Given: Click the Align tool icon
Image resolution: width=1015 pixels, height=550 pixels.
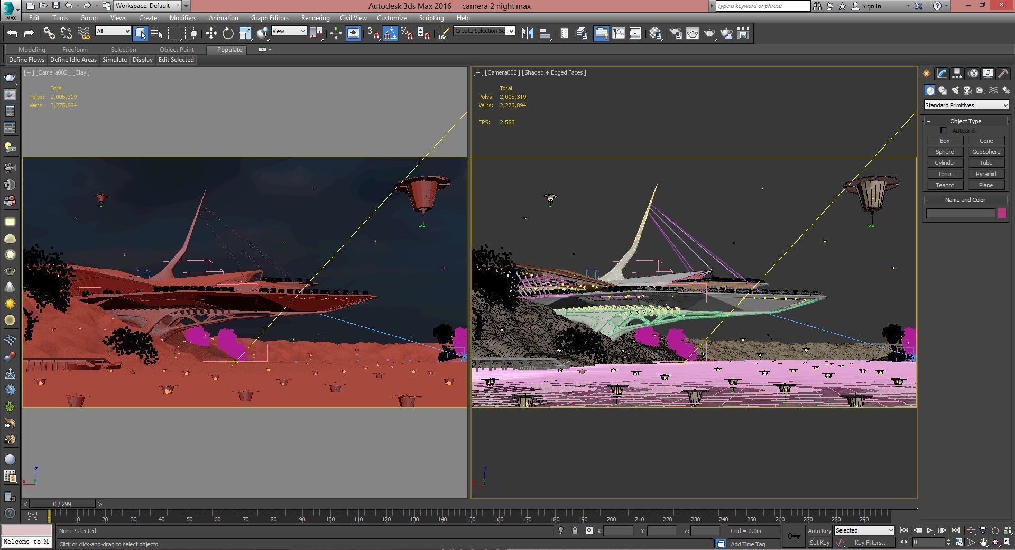Looking at the screenshot, I should [544, 33].
